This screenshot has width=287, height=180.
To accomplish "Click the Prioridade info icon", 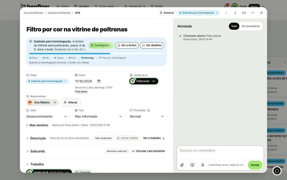I will (x=148, y=110).
